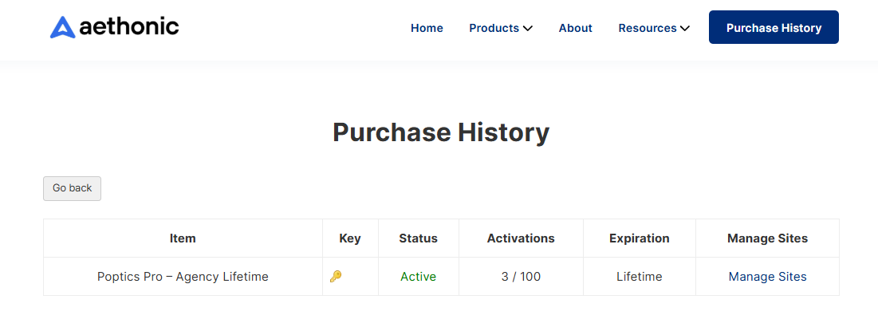Open the Resources menu label
The height and width of the screenshot is (327, 878).
(648, 28)
